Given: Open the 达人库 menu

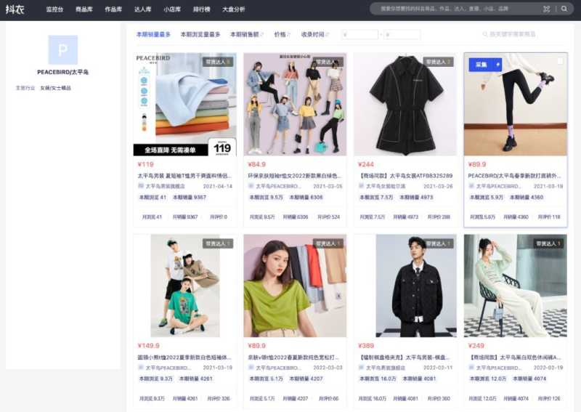Looking at the screenshot, I should (142, 9).
